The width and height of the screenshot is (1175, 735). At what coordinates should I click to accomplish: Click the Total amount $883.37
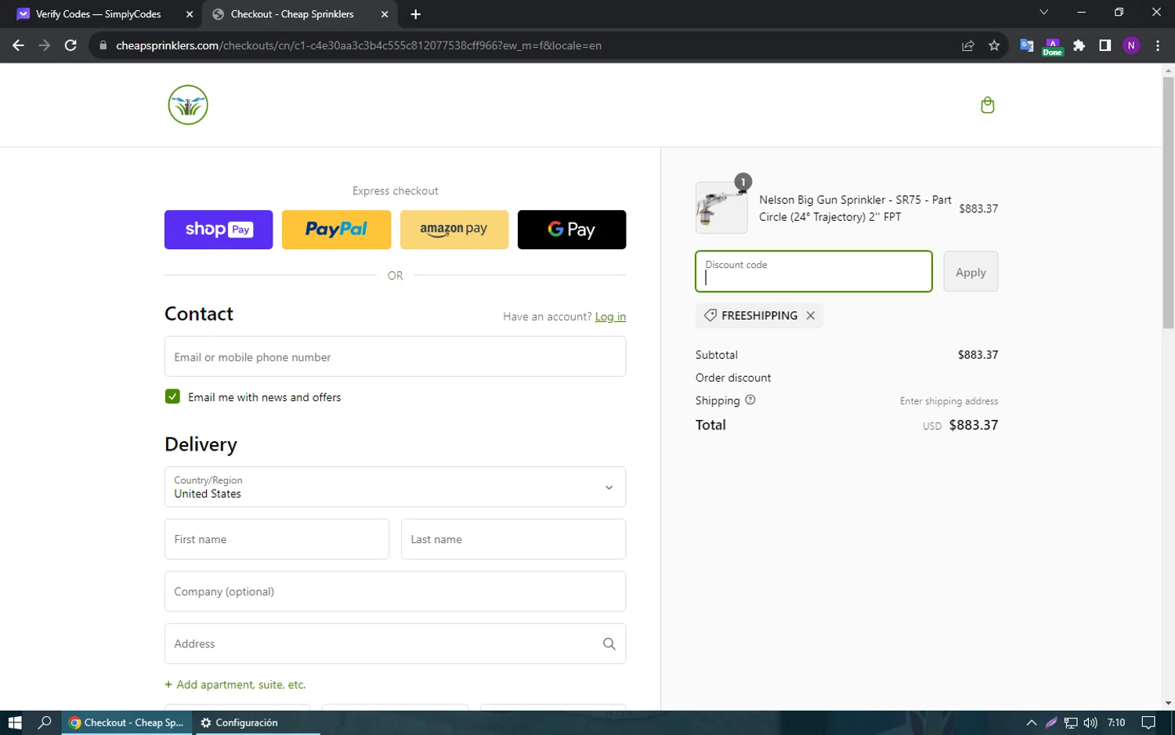(x=974, y=425)
